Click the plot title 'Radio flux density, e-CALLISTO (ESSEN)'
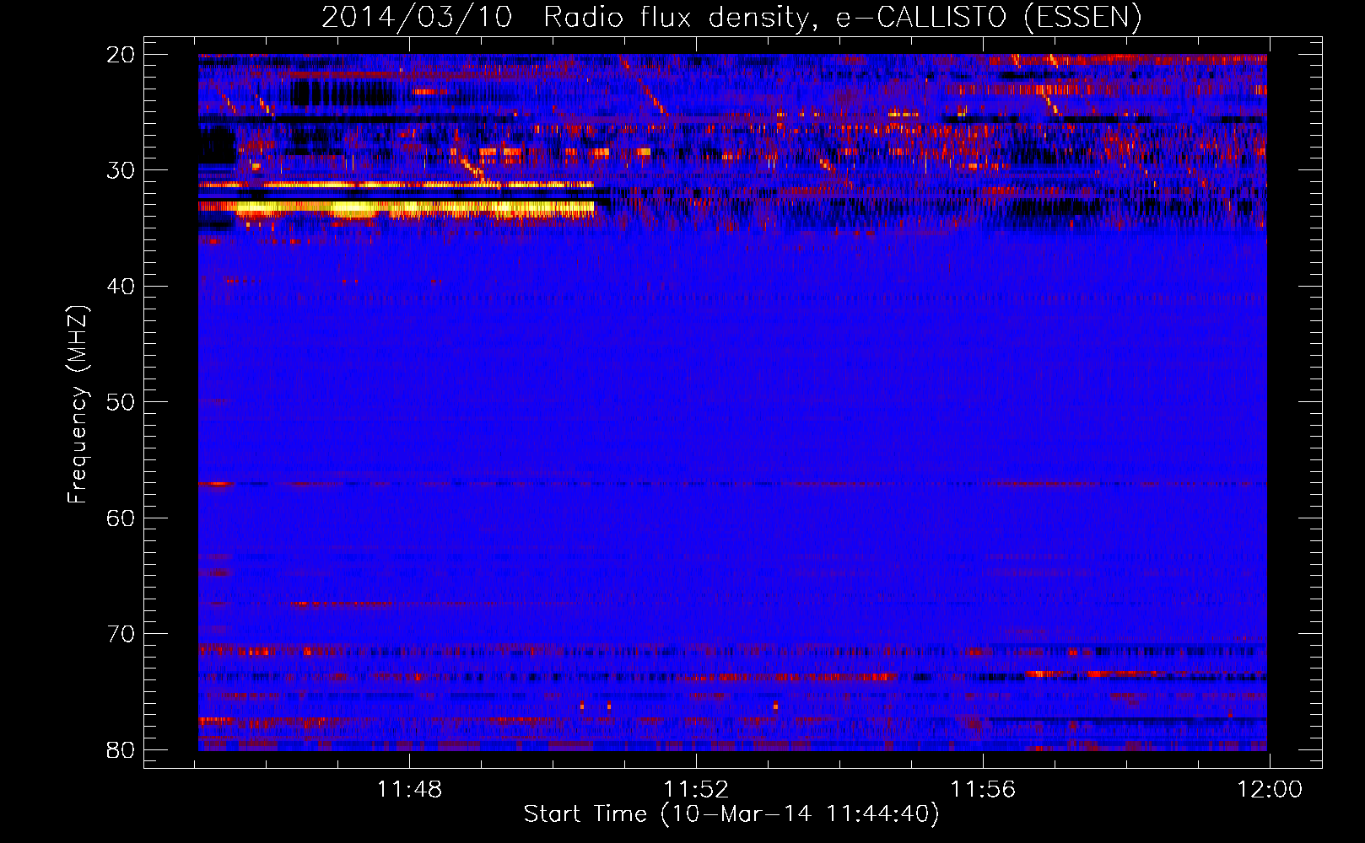This screenshot has width=1365, height=843. click(842, 18)
